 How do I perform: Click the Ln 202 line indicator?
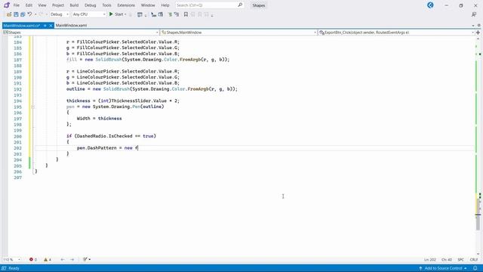tap(430, 260)
